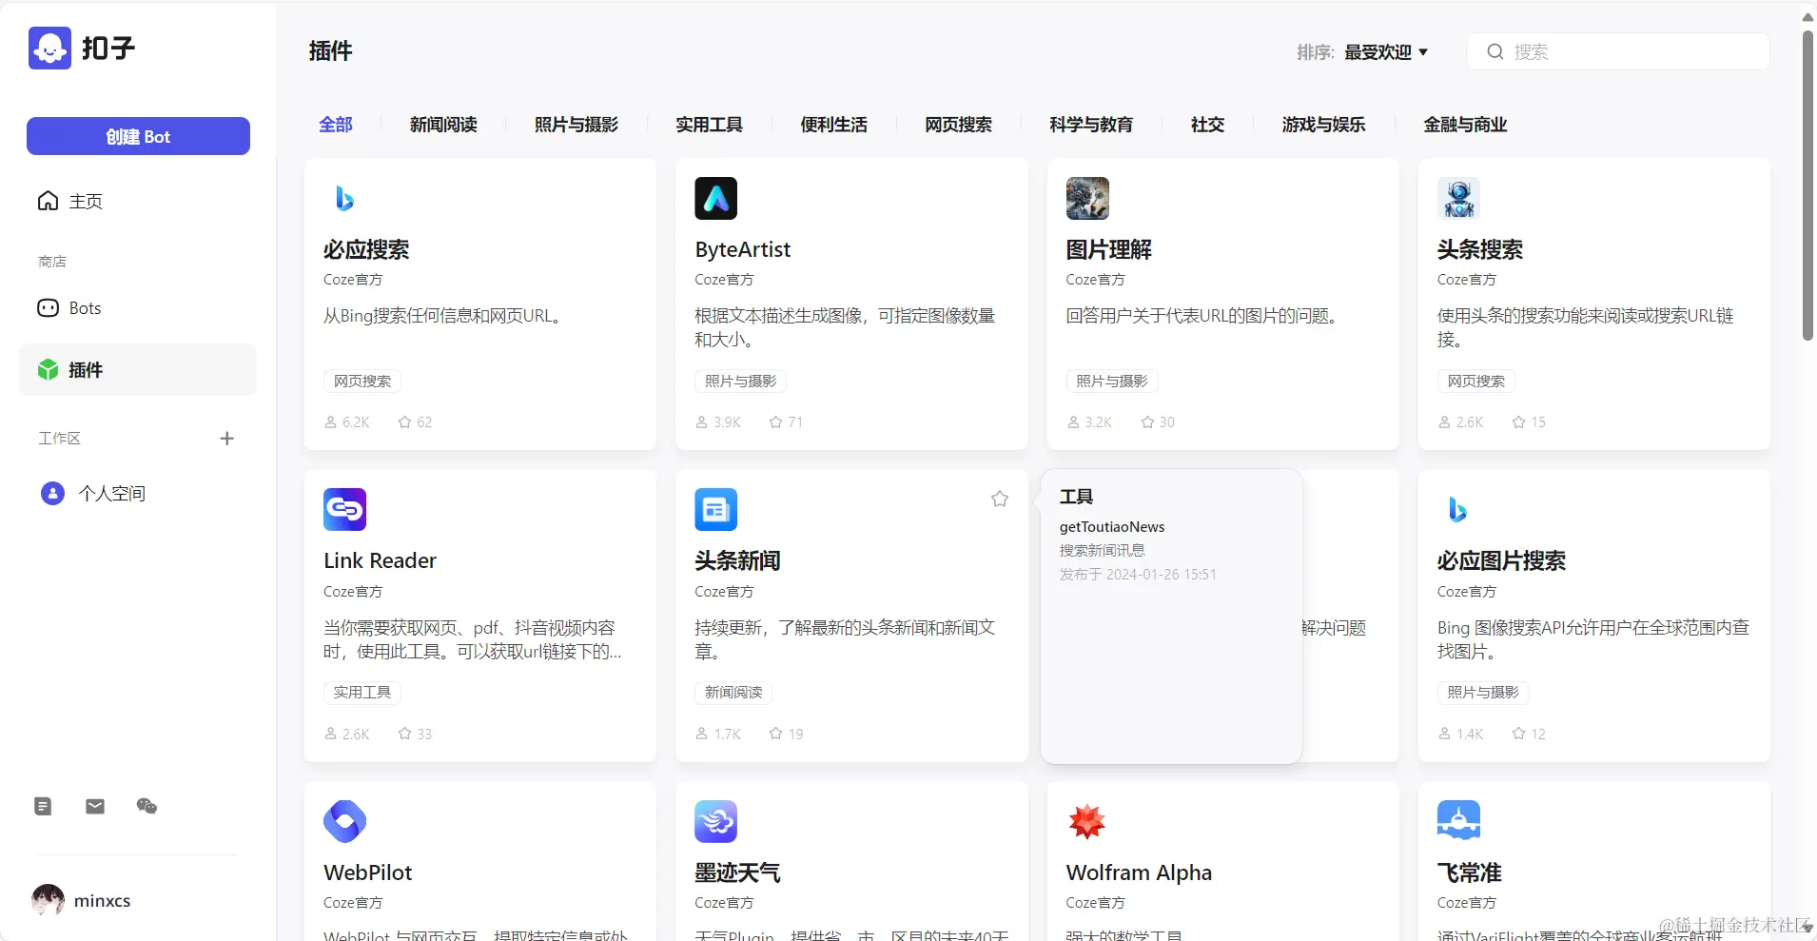Click the 实用工具 tag on Link Reader card

362,693
